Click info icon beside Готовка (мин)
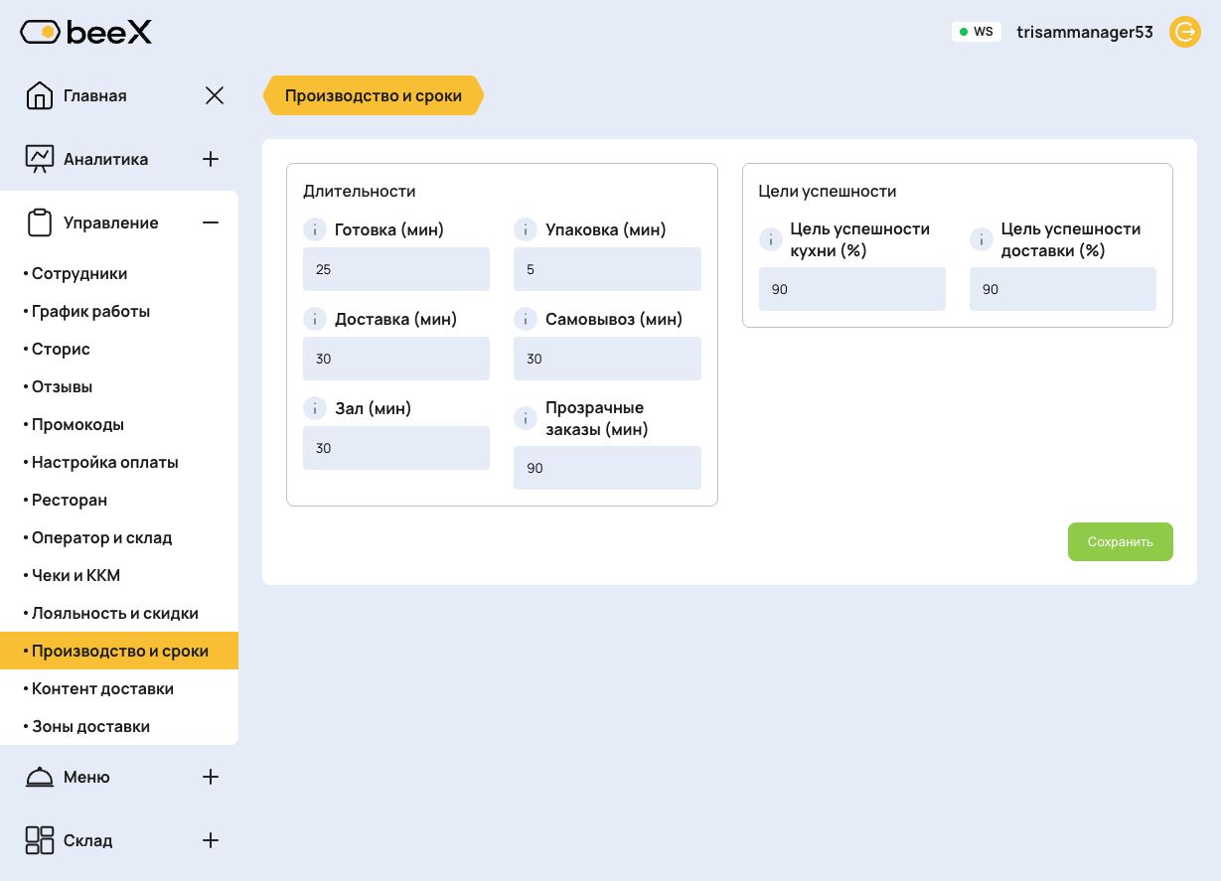The width and height of the screenshot is (1221, 881). coord(315,229)
